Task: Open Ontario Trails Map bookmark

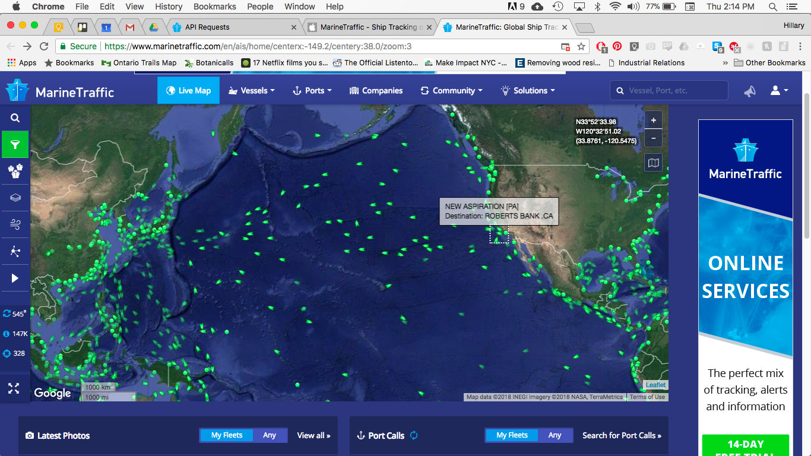Action: 139,62
